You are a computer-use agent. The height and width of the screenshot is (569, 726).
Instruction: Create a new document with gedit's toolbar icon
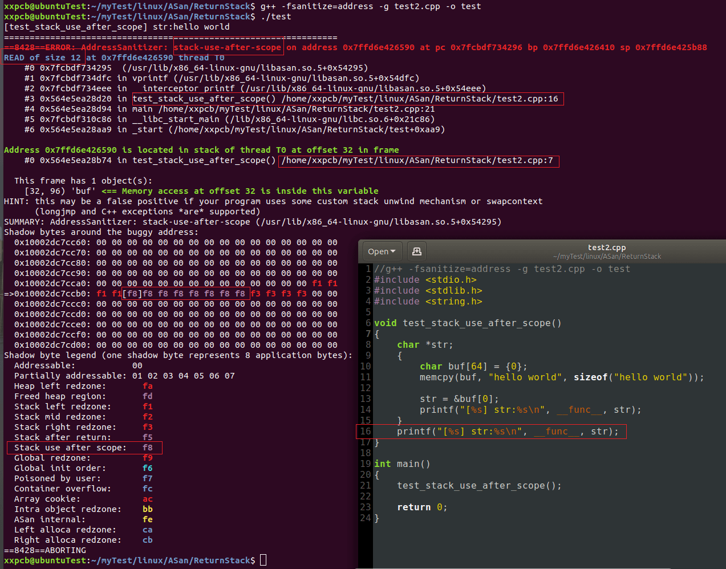point(417,251)
